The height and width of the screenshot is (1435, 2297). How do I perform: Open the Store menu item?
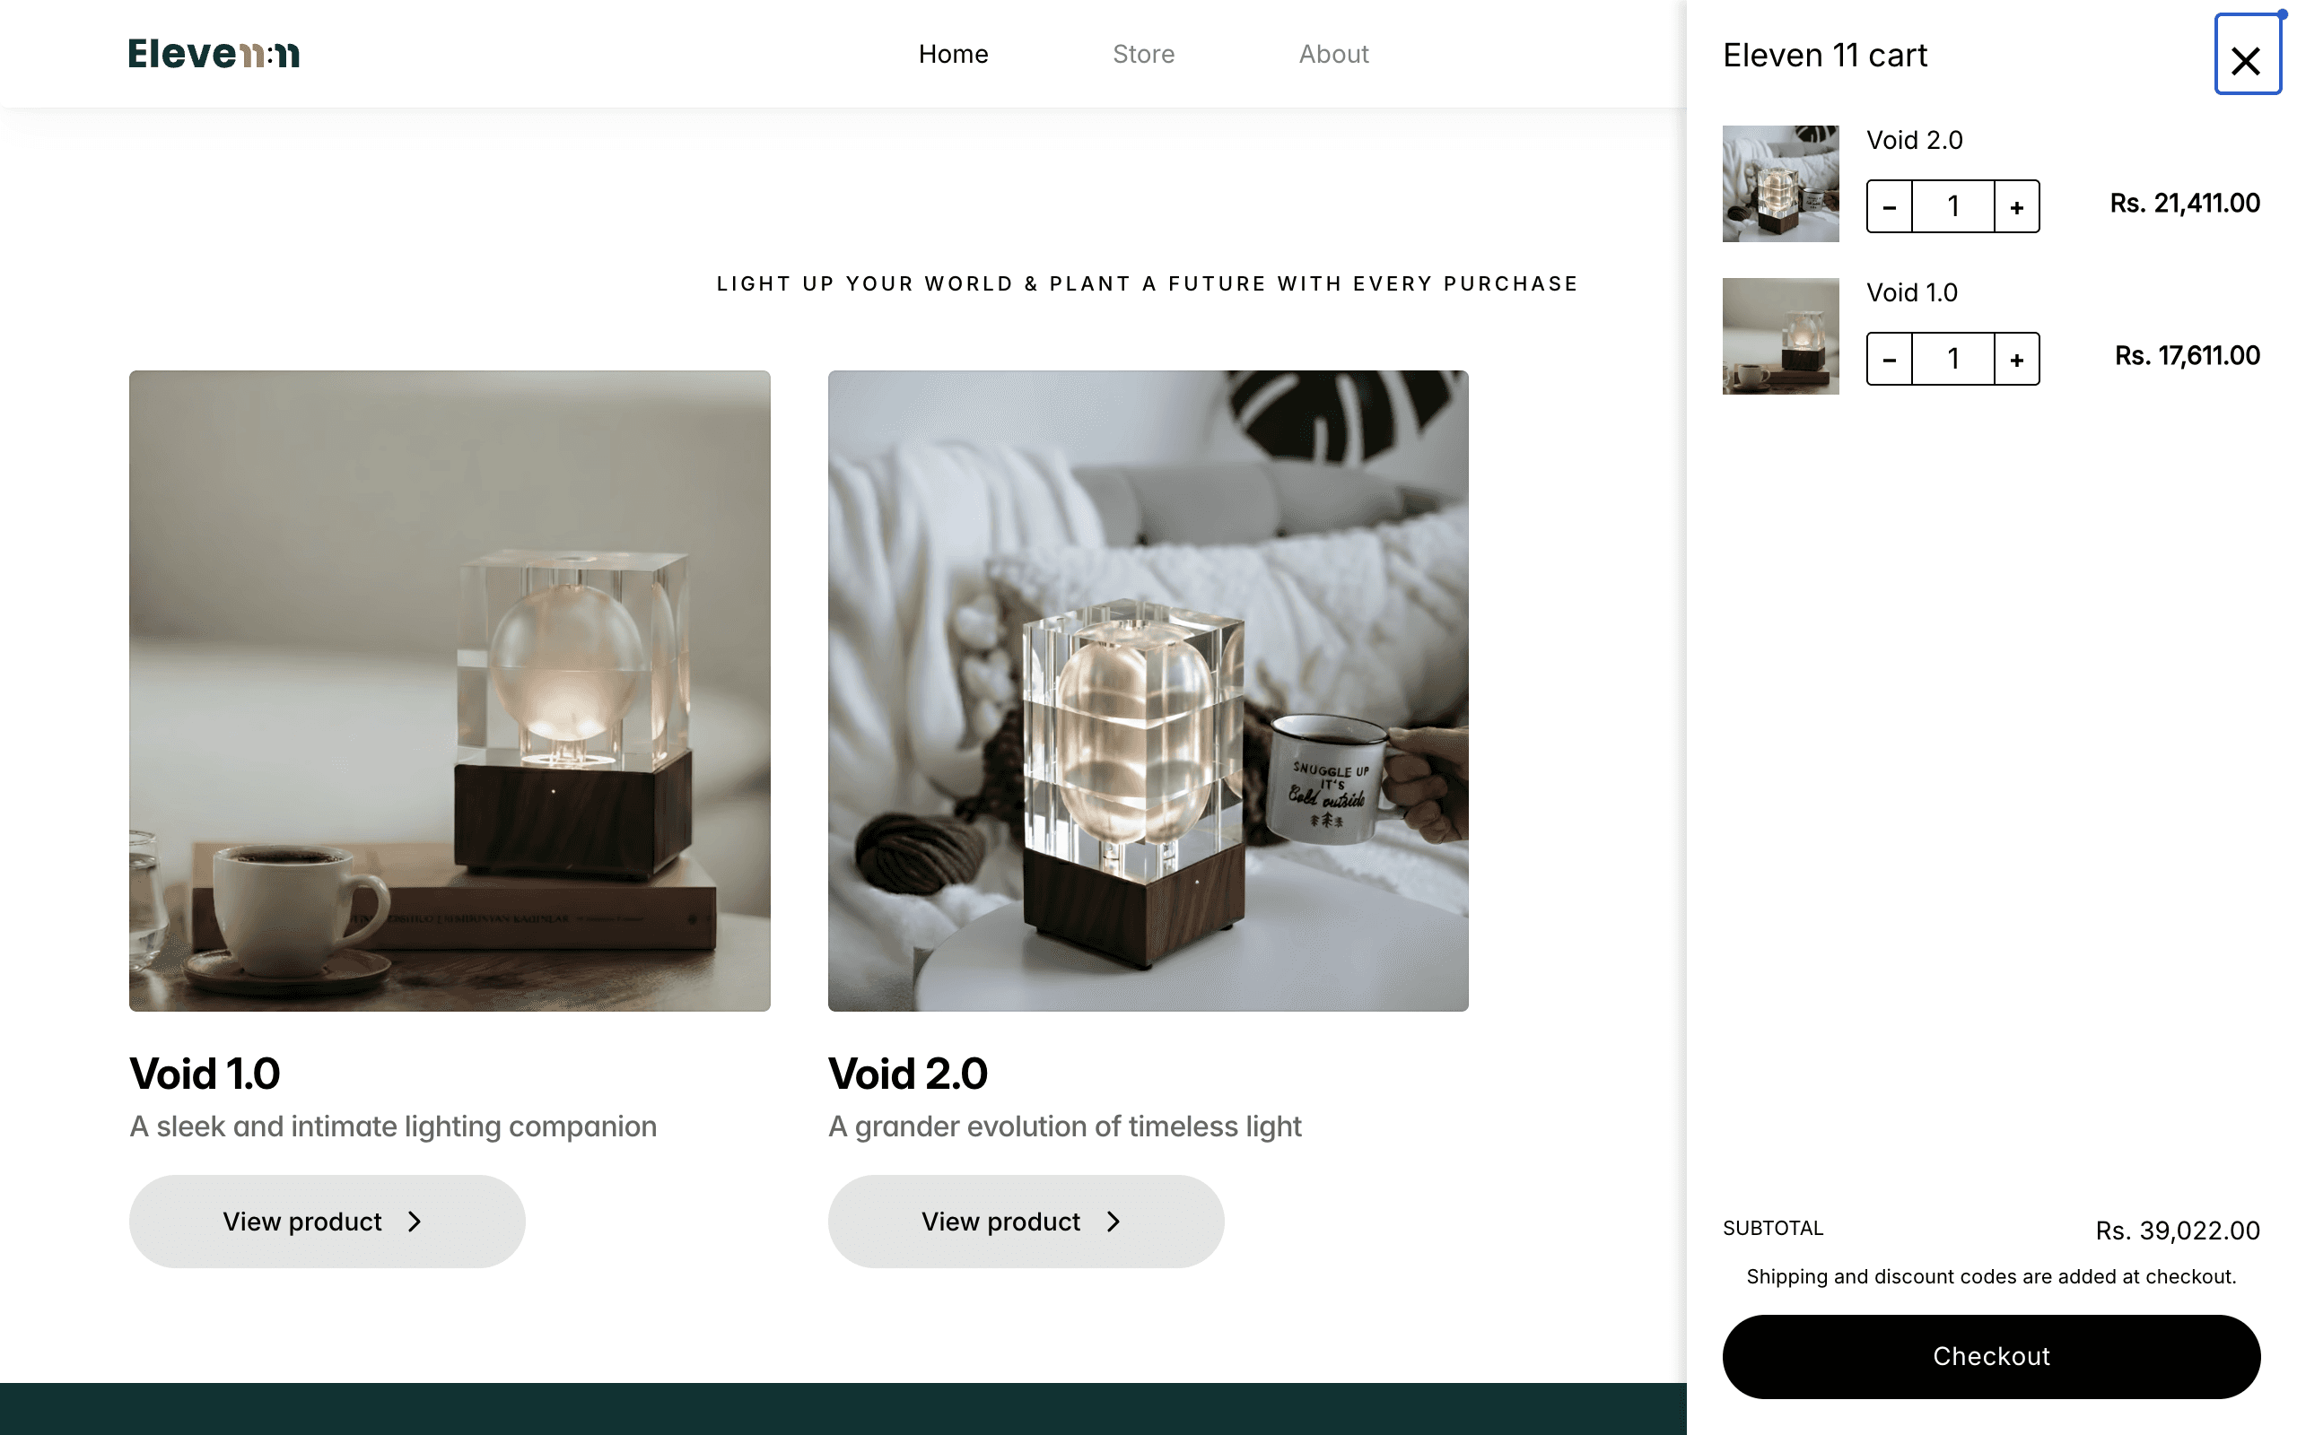click(1144, 54)
